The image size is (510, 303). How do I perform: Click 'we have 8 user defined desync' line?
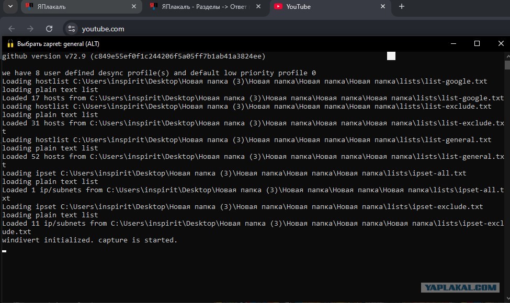click(x=158, y=73)
